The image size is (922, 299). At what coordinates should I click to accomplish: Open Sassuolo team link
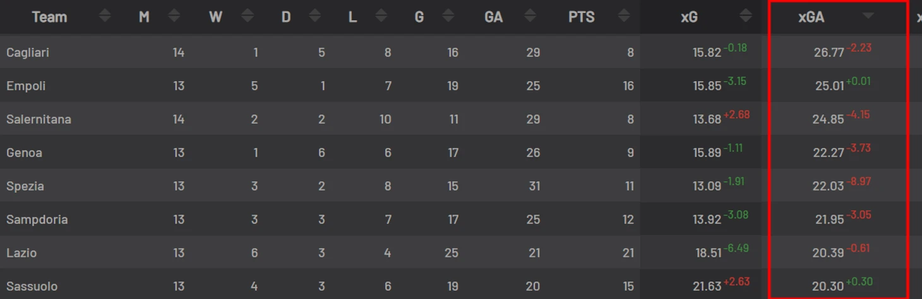[32, 286]
